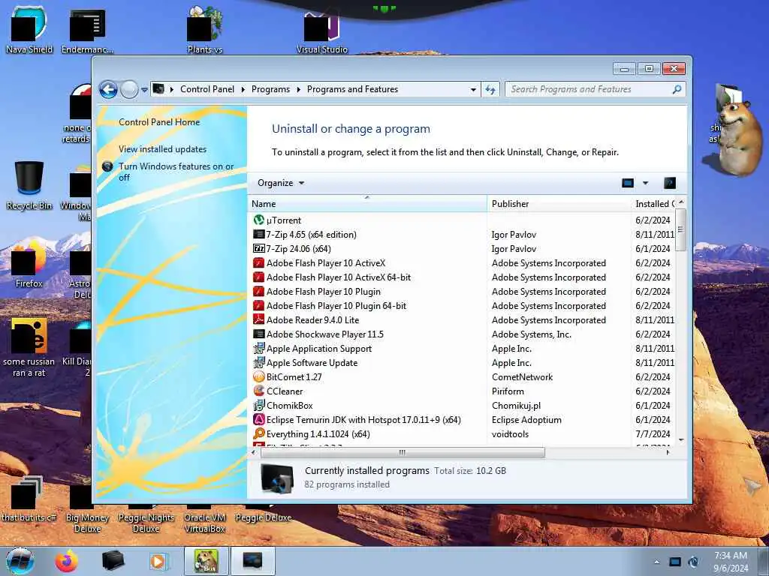769x576 pixels.
Task: Expand the root breadcrumb arrow before Control Panel
Action: tap(172, 89)
